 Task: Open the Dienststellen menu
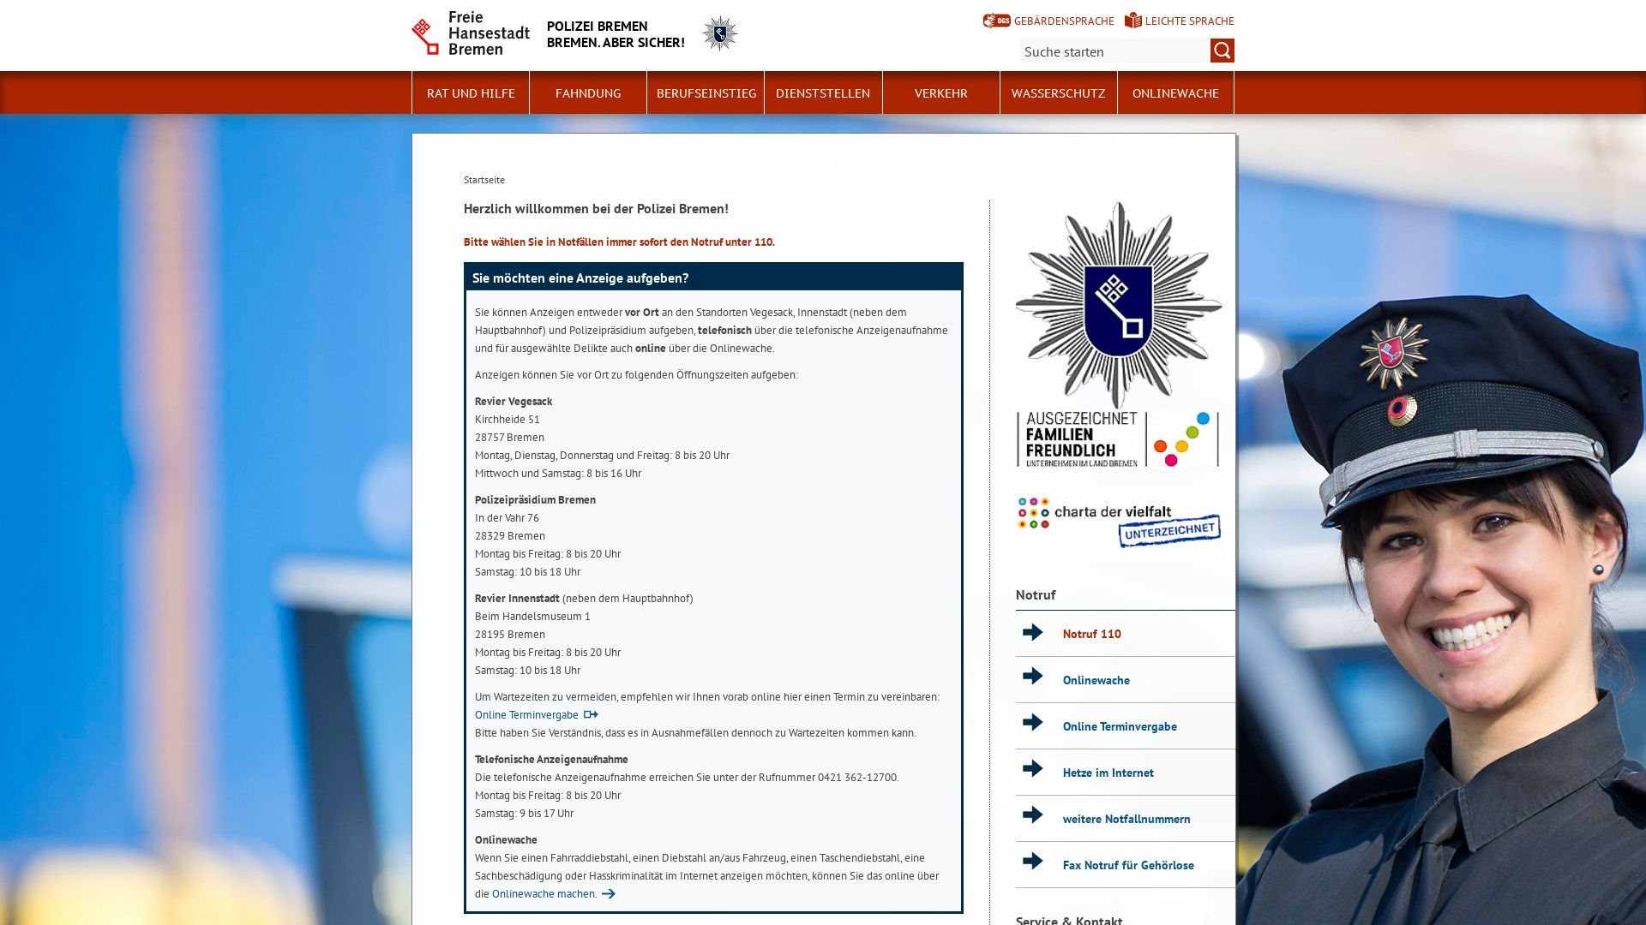click(823, 92)
